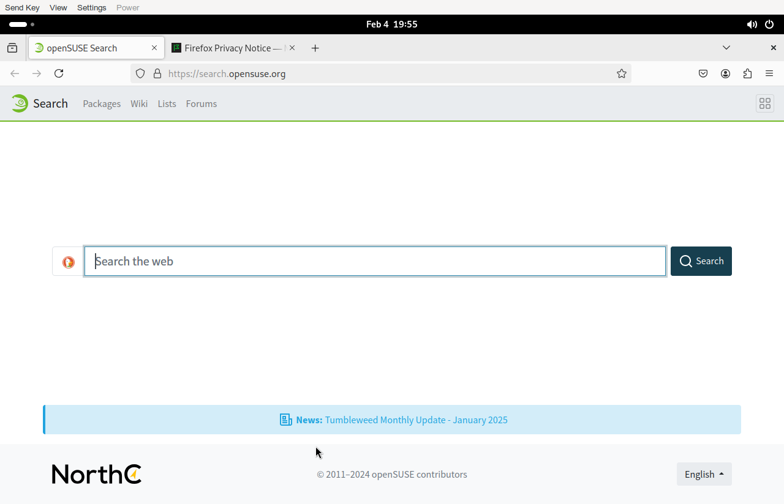Click the DuckDuckGo search engine icon

click(x=69, y=262)
